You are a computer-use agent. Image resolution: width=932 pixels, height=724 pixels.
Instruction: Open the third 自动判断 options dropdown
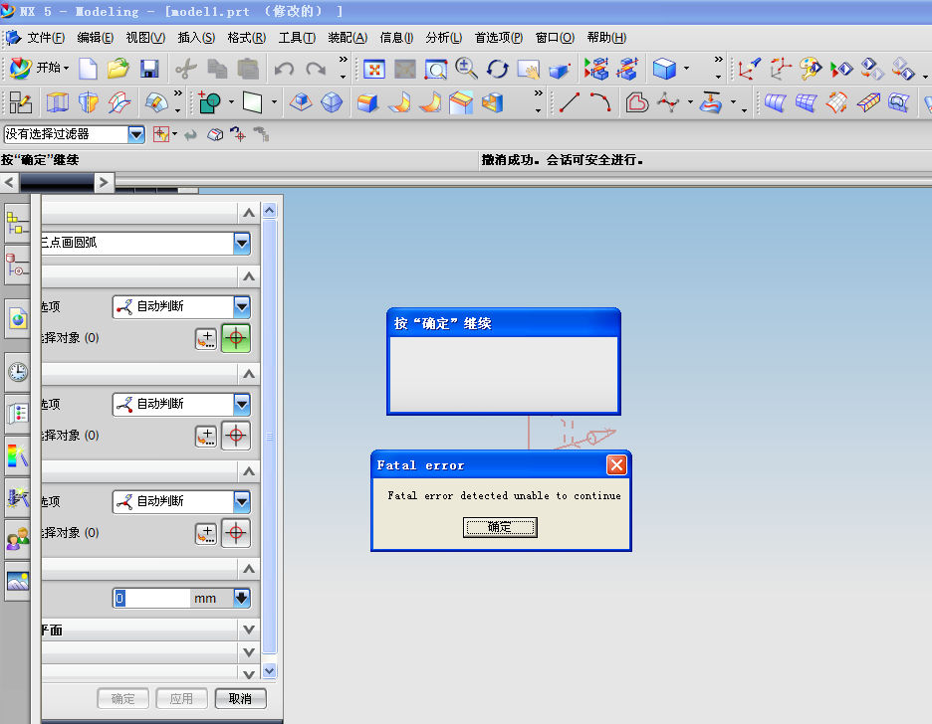[x=242, y=501]
